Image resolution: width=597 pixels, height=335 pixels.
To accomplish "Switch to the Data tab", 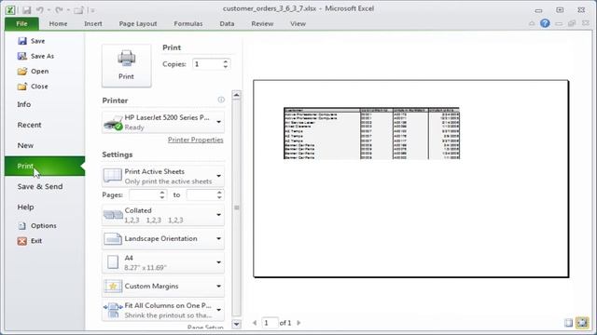I will 227,23.
